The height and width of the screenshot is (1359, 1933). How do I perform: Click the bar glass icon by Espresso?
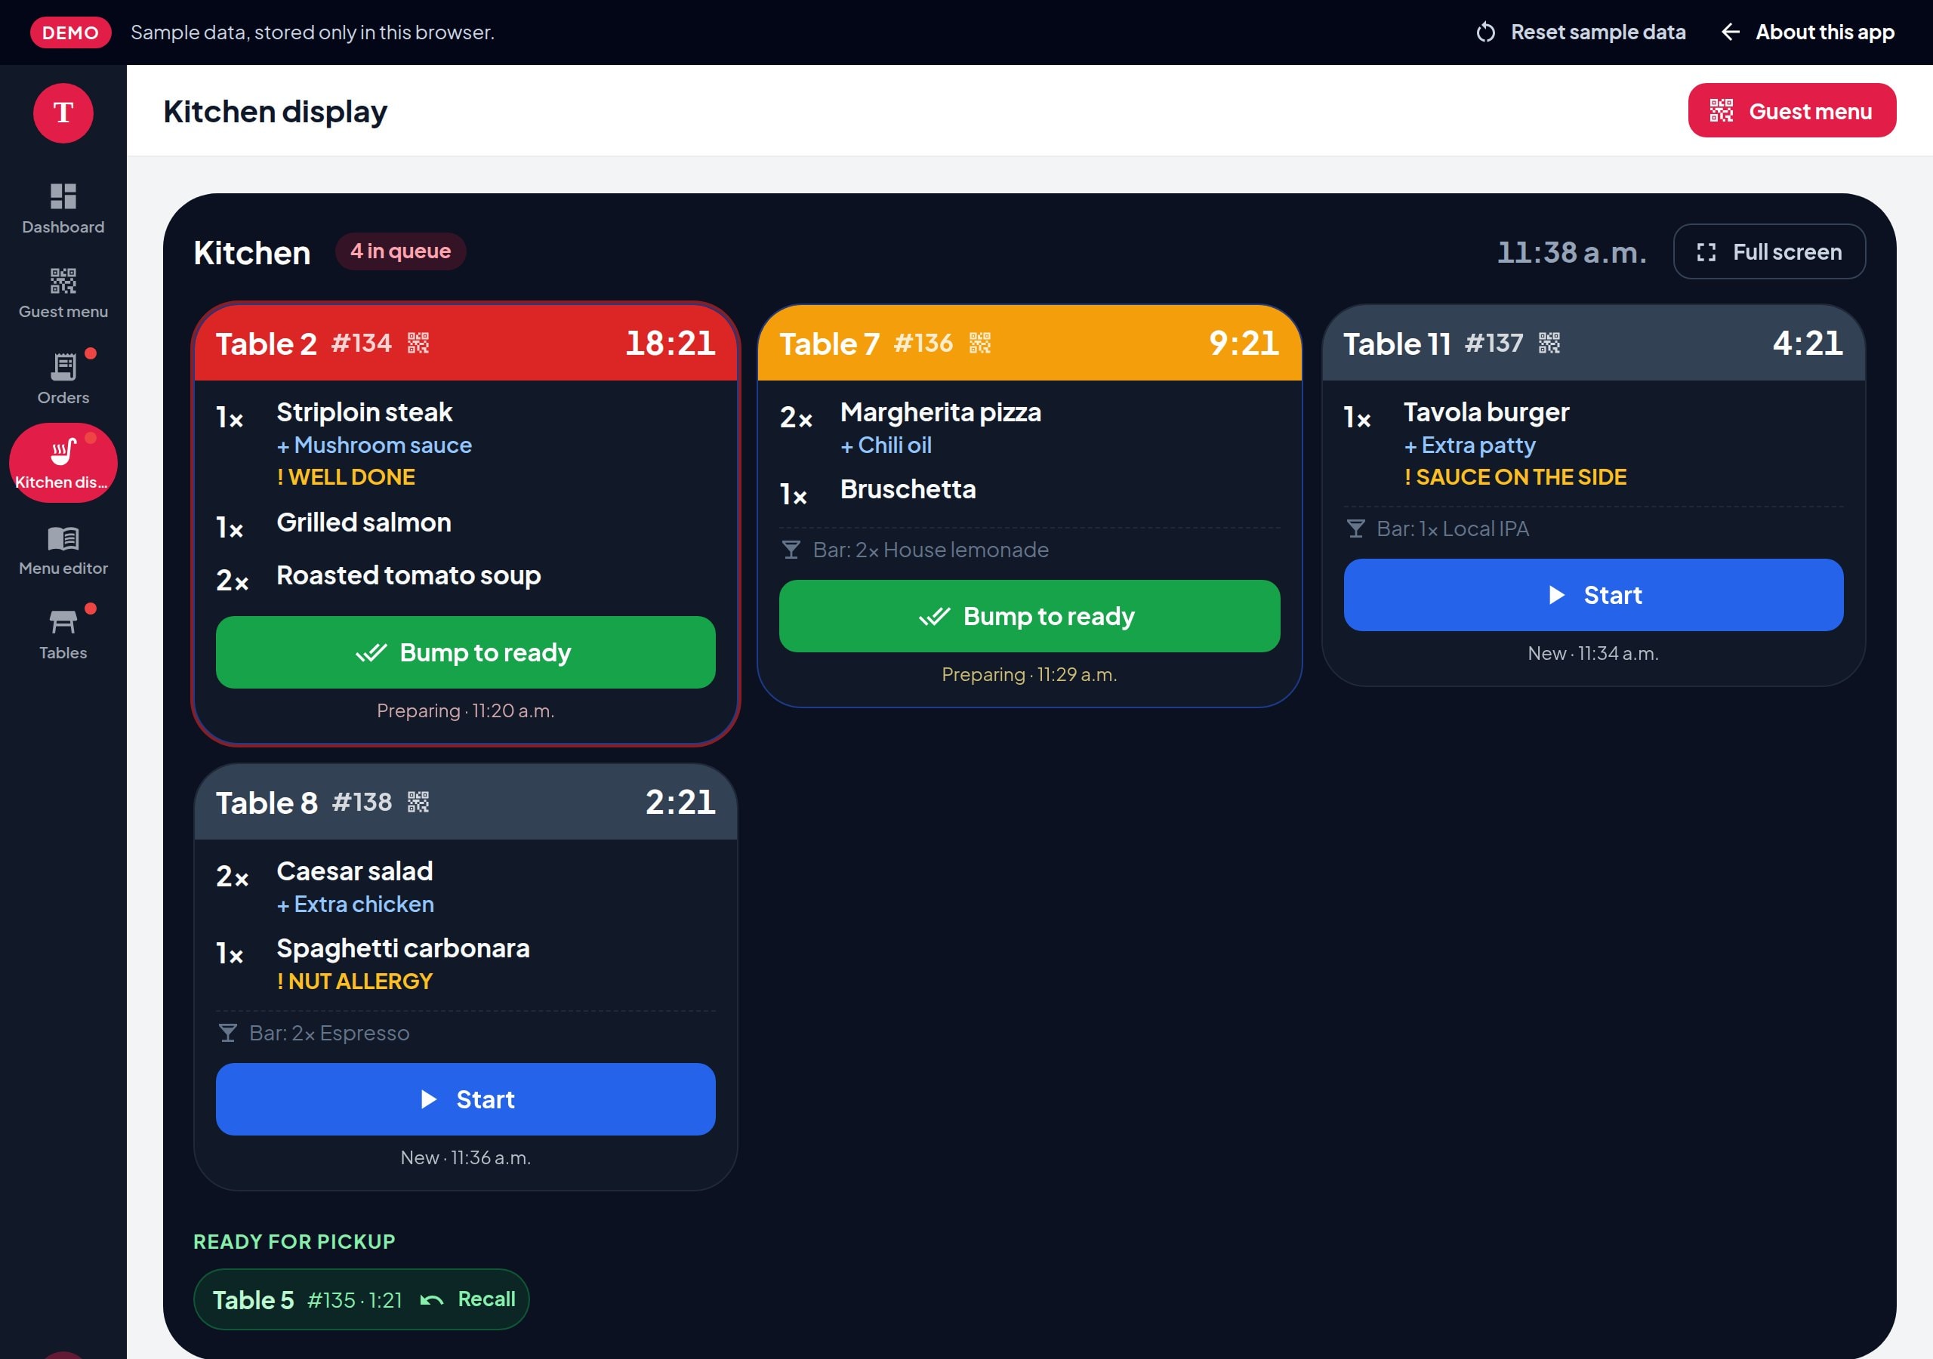click(x=227, y=1033)
